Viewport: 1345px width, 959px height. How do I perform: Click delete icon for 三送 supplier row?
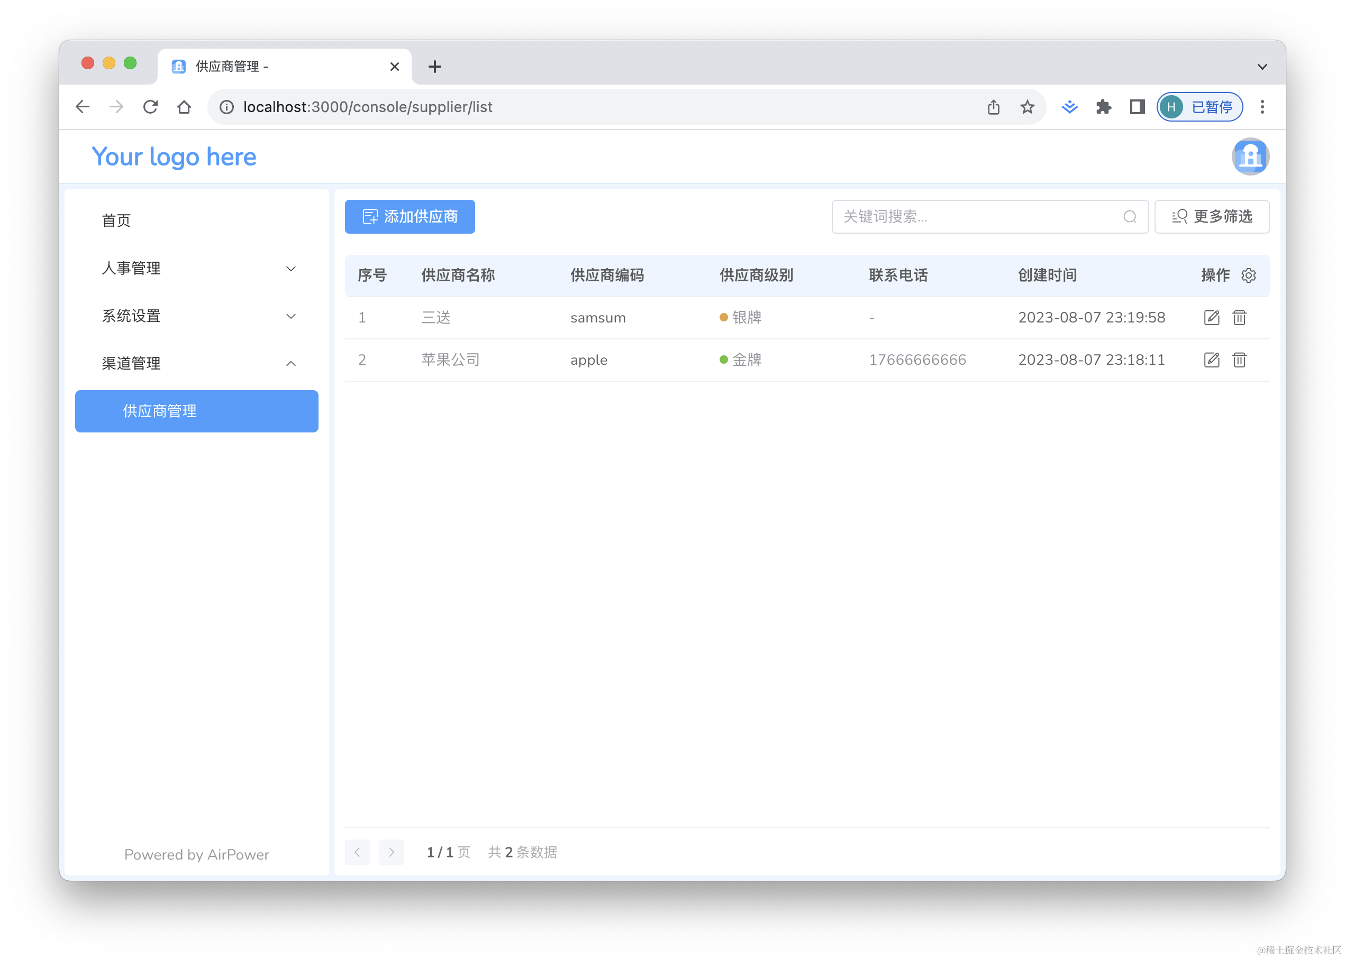pos(1239,318)
